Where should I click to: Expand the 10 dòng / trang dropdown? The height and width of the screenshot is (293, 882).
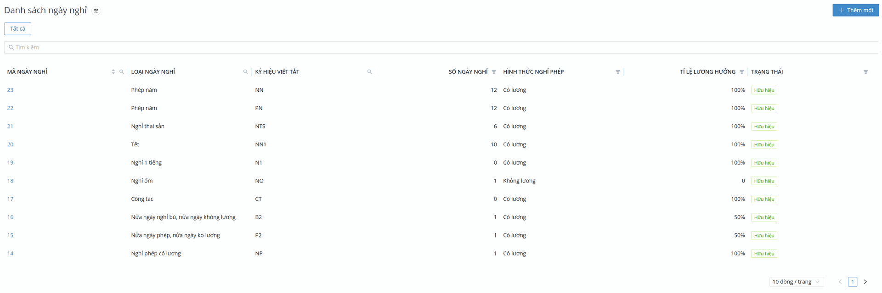(796, 282)
